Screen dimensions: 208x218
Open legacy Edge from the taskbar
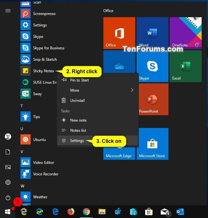[x=55, y=212]
